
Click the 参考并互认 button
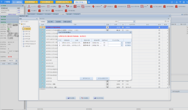[86, 78]
